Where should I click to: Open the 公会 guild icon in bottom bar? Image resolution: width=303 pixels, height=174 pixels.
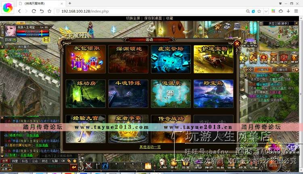tap(253, 165)
